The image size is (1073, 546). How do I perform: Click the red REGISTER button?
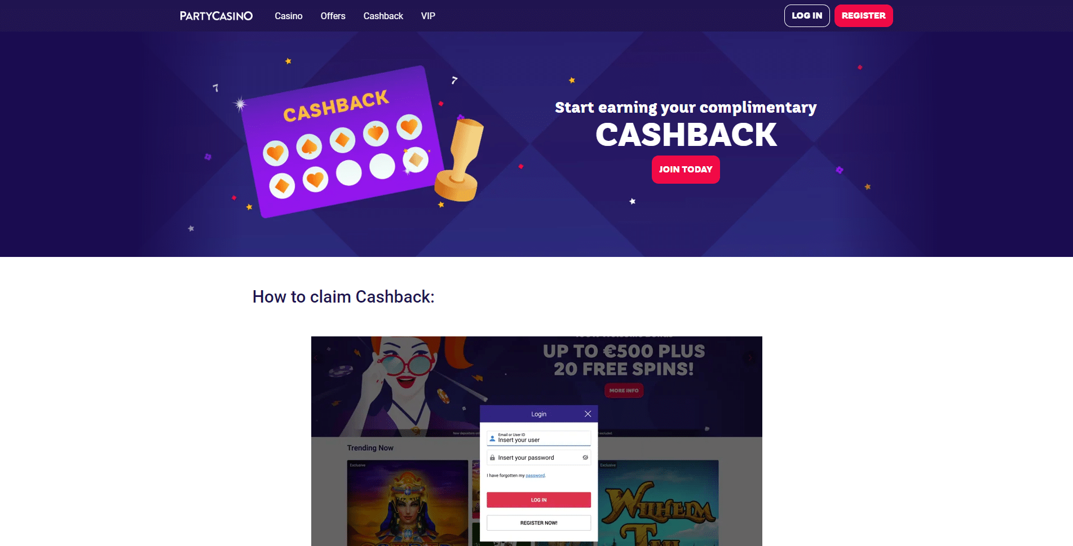pos(863,16)
